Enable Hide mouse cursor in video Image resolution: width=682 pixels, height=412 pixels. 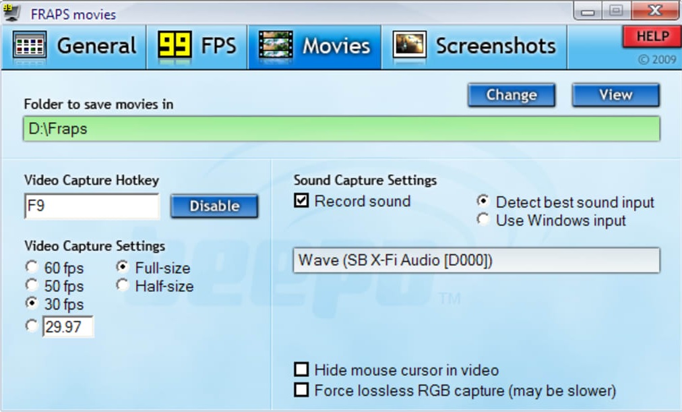click(x=301, y=370)
